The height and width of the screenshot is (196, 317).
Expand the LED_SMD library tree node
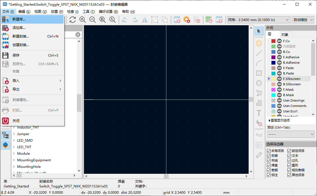(14, 140)
